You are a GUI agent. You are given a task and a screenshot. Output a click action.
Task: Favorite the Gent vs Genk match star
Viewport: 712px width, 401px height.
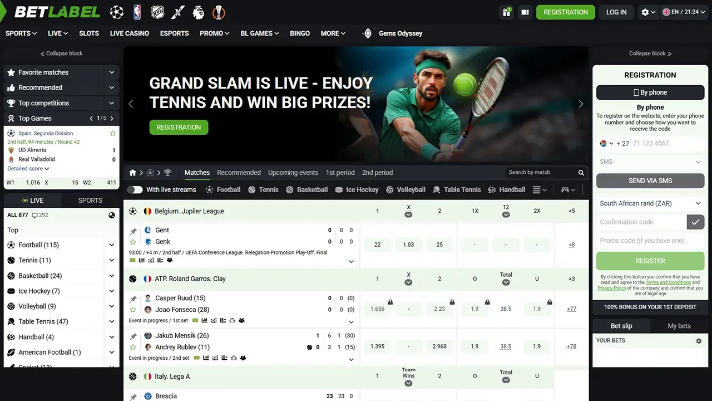pyautogui.click(x=133, y=242)
